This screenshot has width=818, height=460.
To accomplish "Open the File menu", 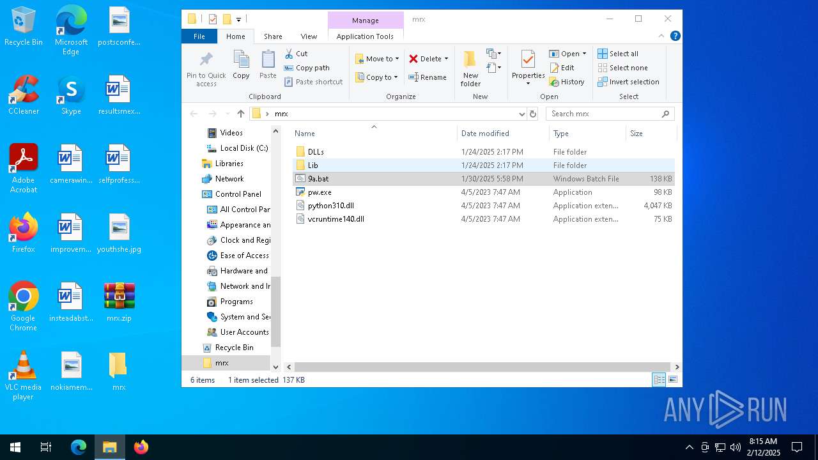I will point(199,36).
